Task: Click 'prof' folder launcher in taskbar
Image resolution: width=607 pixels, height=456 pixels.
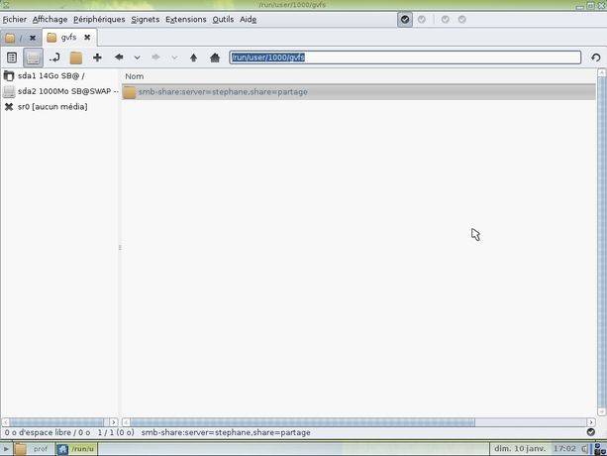Action: point(32,449)
